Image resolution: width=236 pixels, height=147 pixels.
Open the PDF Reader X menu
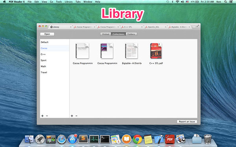tap(17, 2)
